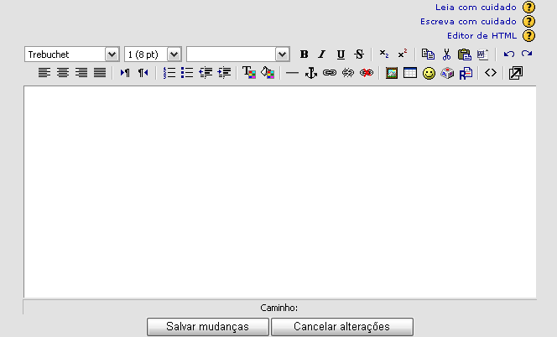Create an anchor

(x=311, y=73)
